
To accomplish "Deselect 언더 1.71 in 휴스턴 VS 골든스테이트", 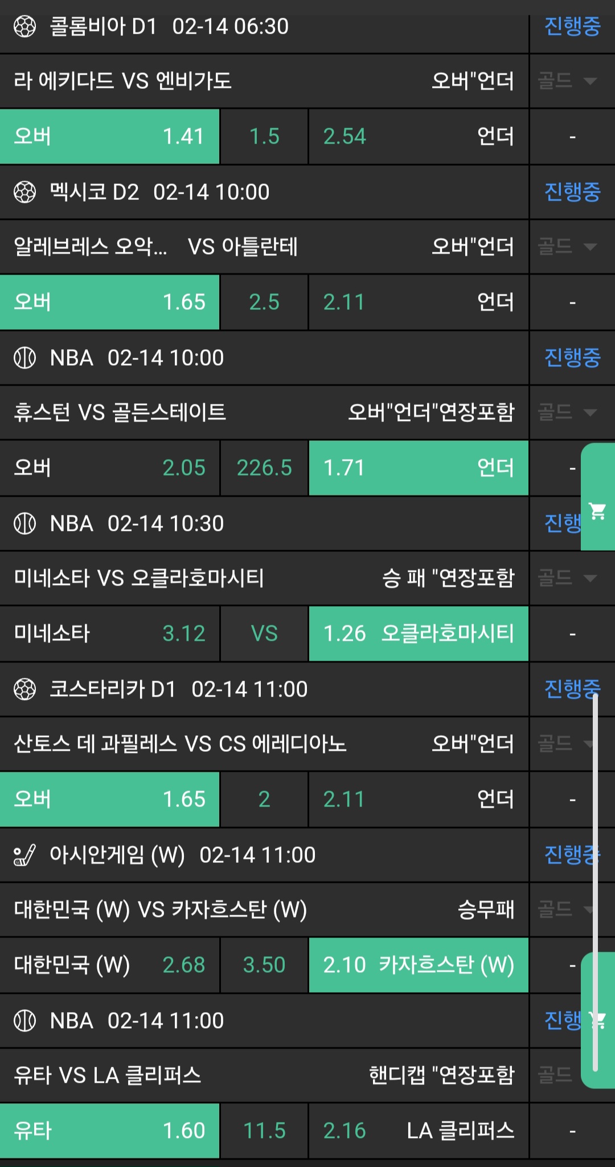I will tap(419, 468).
